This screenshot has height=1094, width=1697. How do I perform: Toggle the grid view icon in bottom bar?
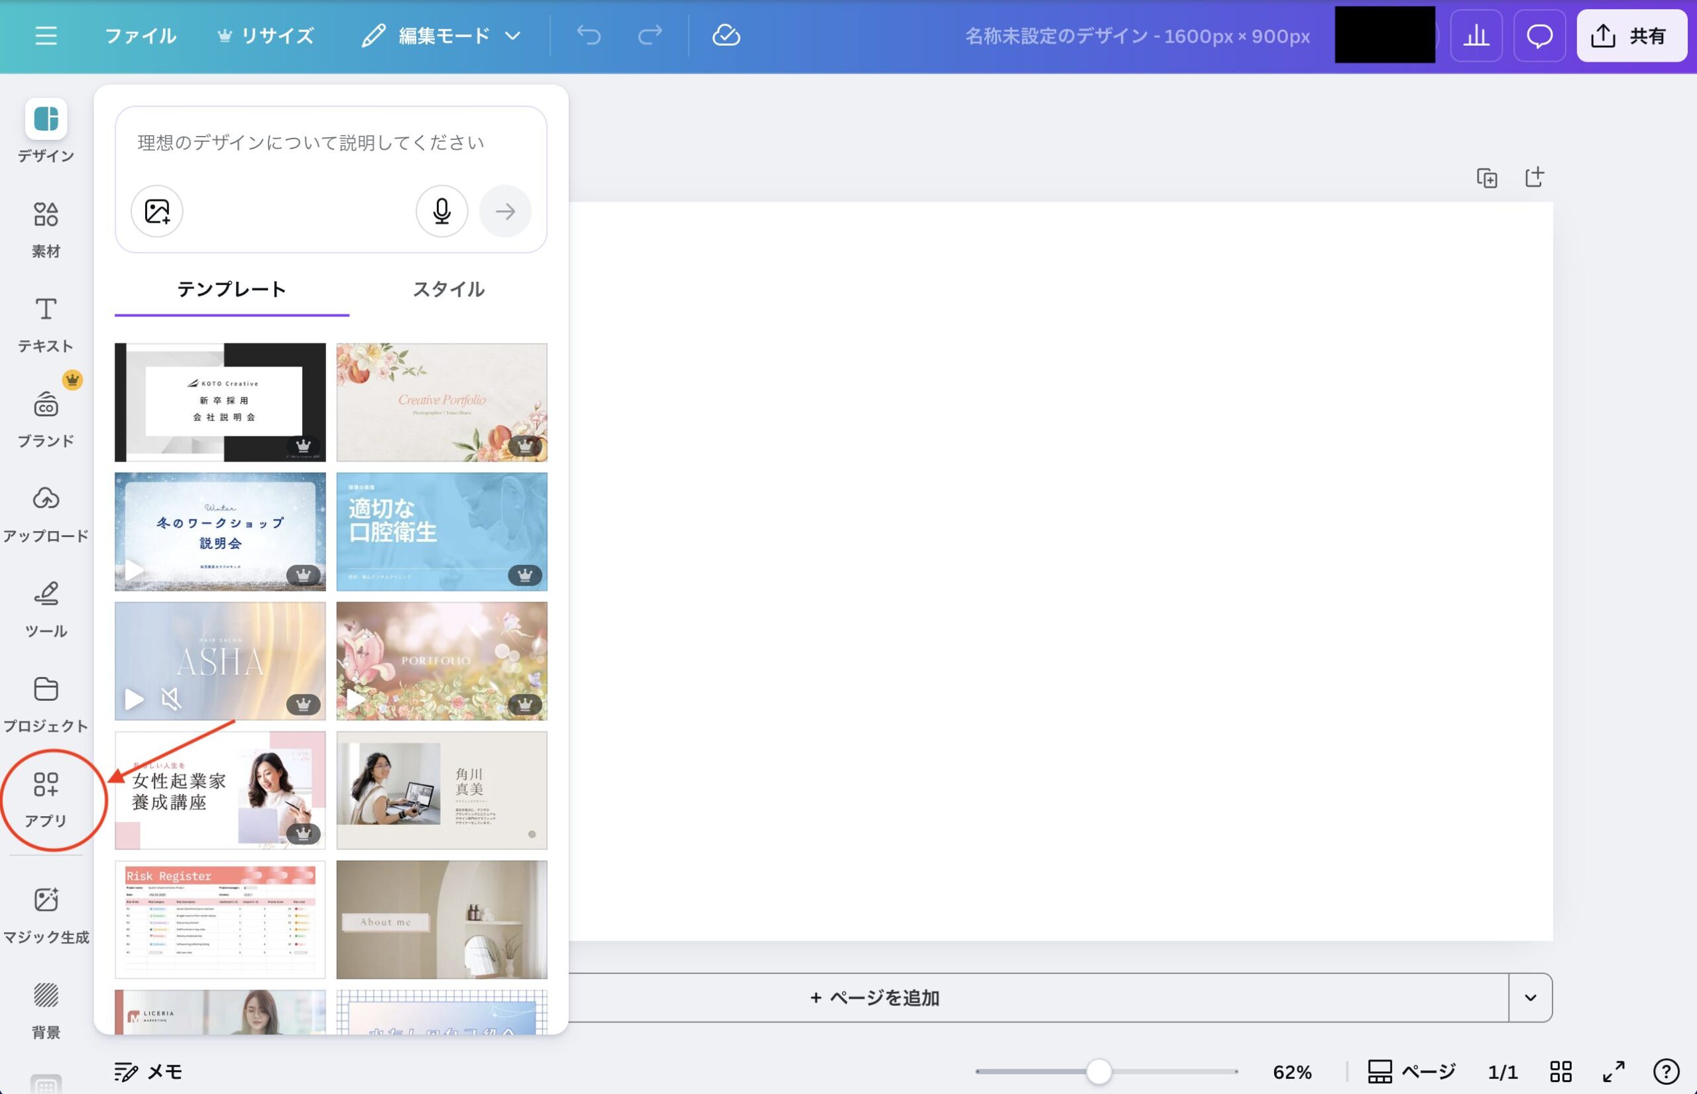point(1560,1071)
